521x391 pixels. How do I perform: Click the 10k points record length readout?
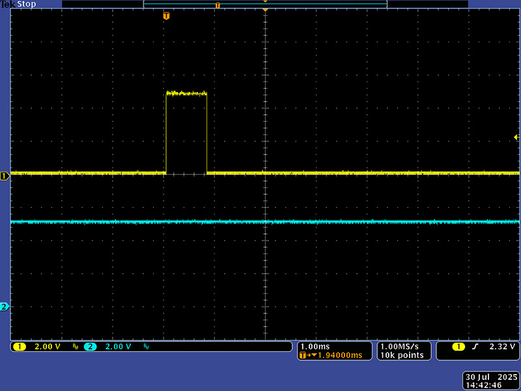tap(402, 355)
